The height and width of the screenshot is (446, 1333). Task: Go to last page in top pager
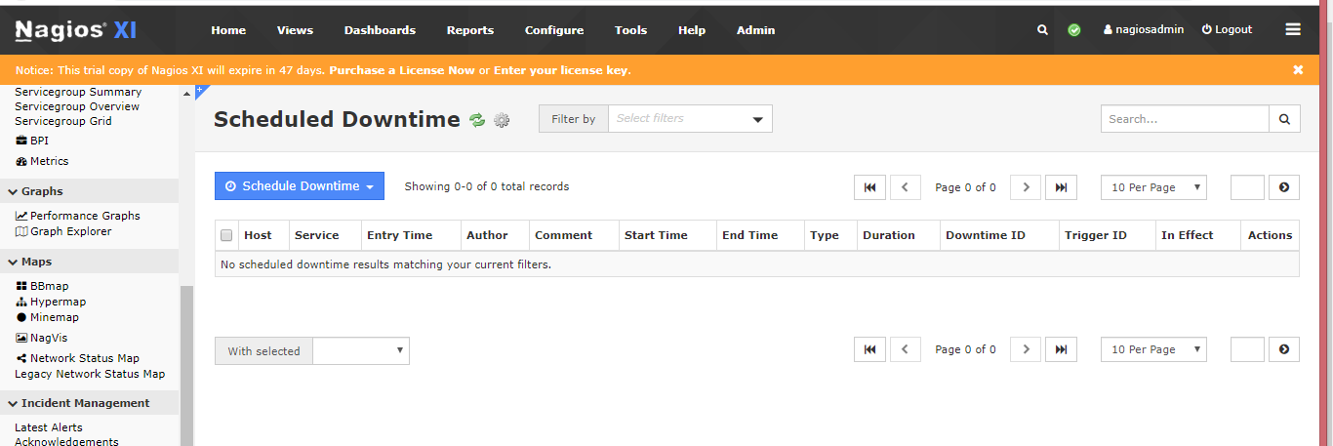coord(1061,187)
